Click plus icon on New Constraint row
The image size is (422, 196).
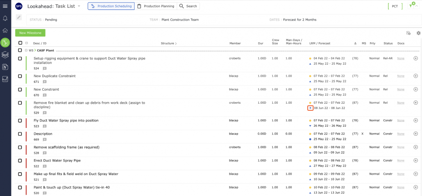(x=415, y=89)
